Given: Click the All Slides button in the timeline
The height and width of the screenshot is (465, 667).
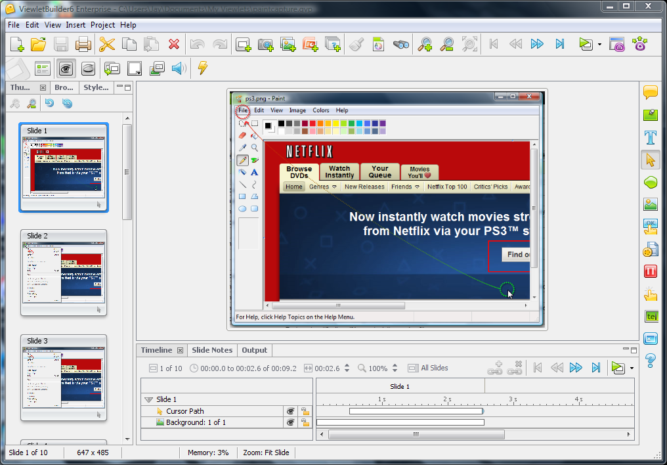Looking at the screenshot, I should [x=428, y=368].
